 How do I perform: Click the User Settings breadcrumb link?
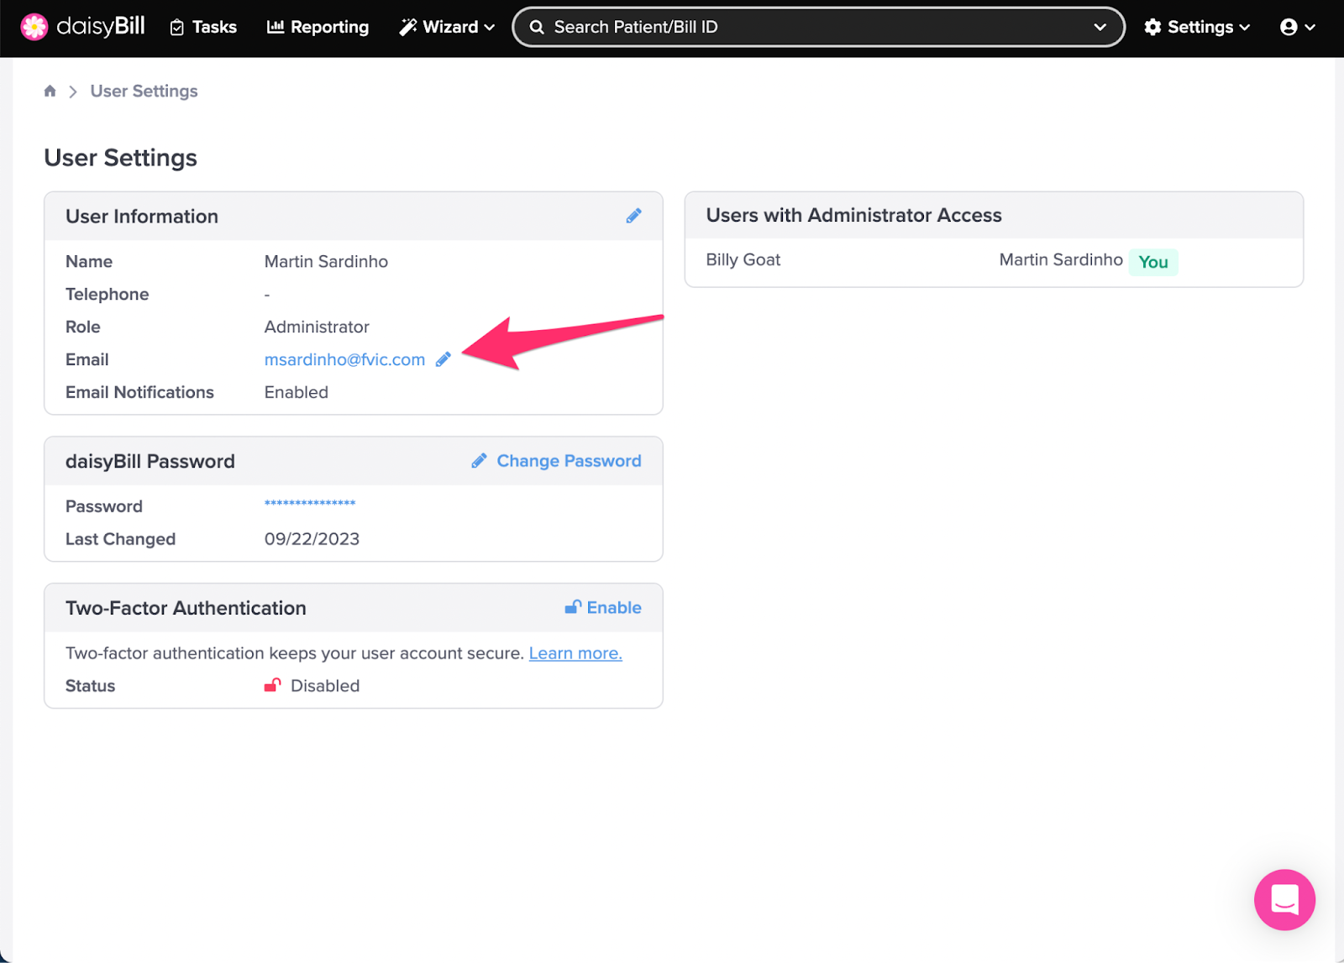(144, 91)
